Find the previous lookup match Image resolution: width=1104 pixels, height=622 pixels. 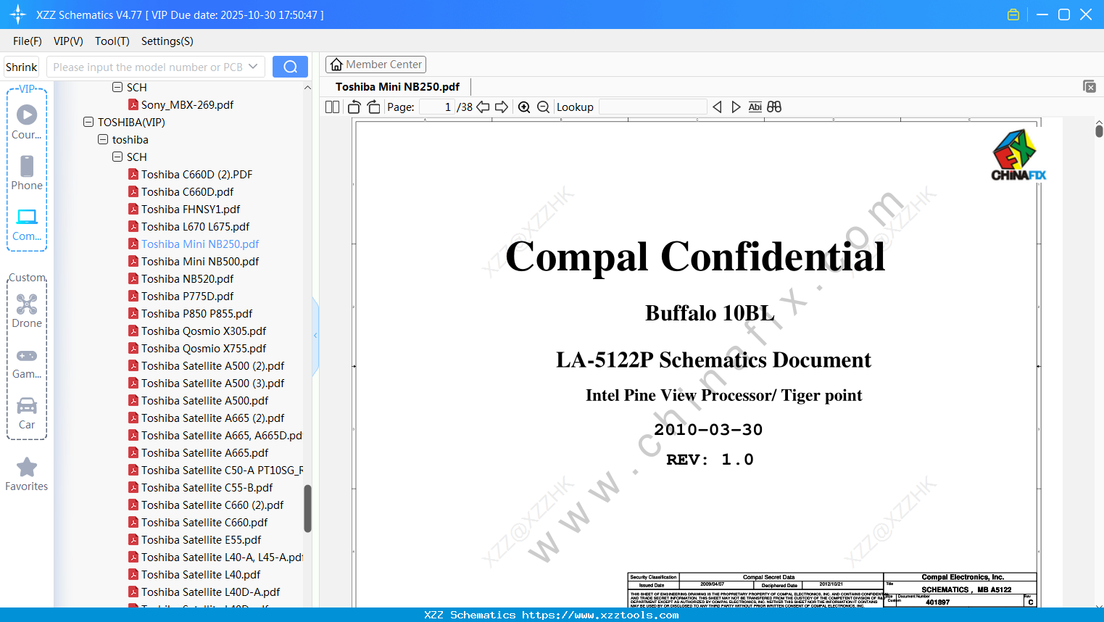[717, 107]
